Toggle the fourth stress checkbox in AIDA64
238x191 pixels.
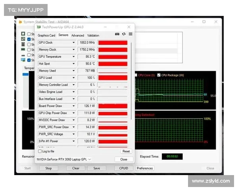coord(29,50)
